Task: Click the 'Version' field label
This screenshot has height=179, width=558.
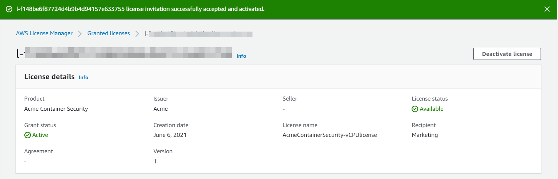Action: pyautogui.click(x=163, y=151)
